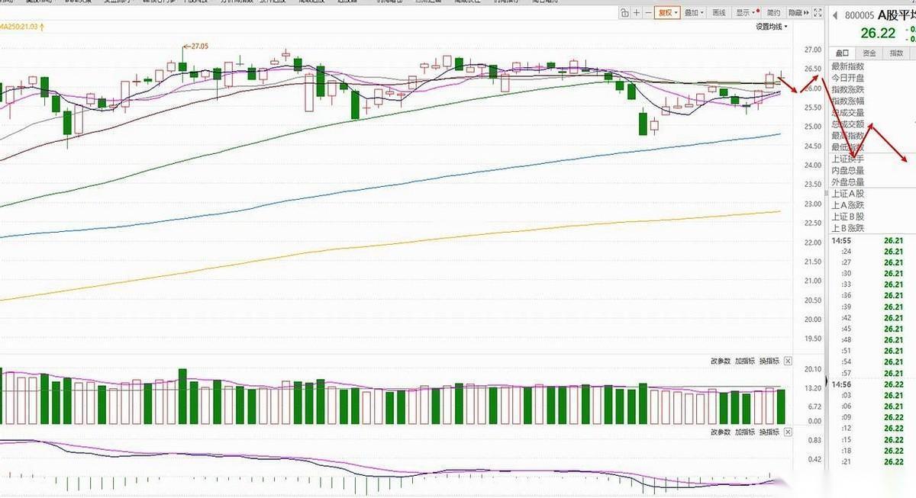Viewport: 916px width, 498px height.
Task: Click the 27.00 price axis label
Action: (x=812, y=50)
